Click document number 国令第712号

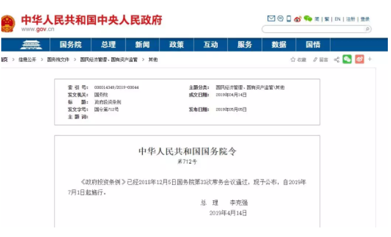click(x=107, y=109)
